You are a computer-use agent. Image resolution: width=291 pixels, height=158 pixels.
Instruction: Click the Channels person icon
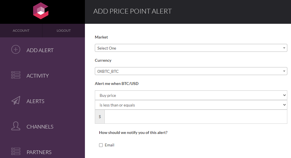point(16,126)
